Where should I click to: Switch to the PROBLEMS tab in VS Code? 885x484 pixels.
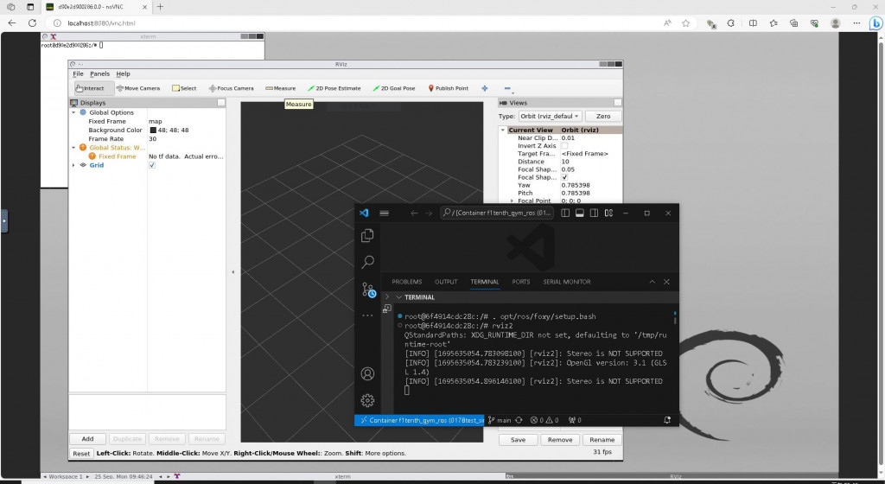click(x=407, y=282)
